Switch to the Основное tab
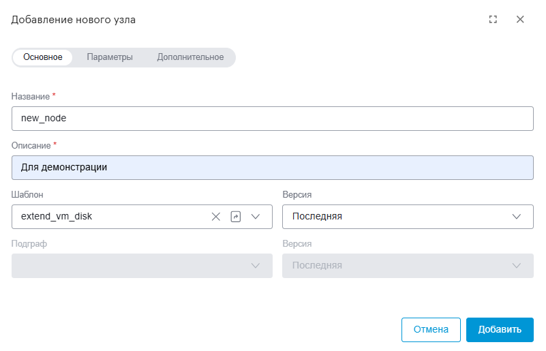Viewport: 546px width, 351px height. [x=43, y=57]
